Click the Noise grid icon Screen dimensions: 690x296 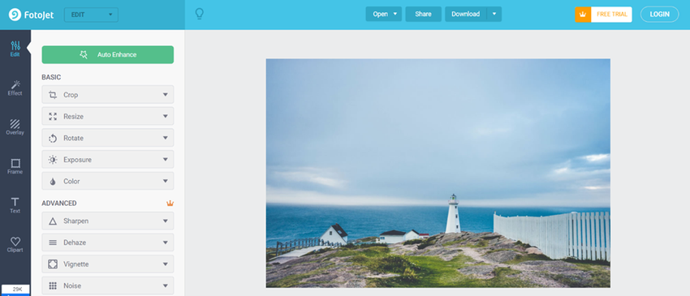click(x=53, y=285)
